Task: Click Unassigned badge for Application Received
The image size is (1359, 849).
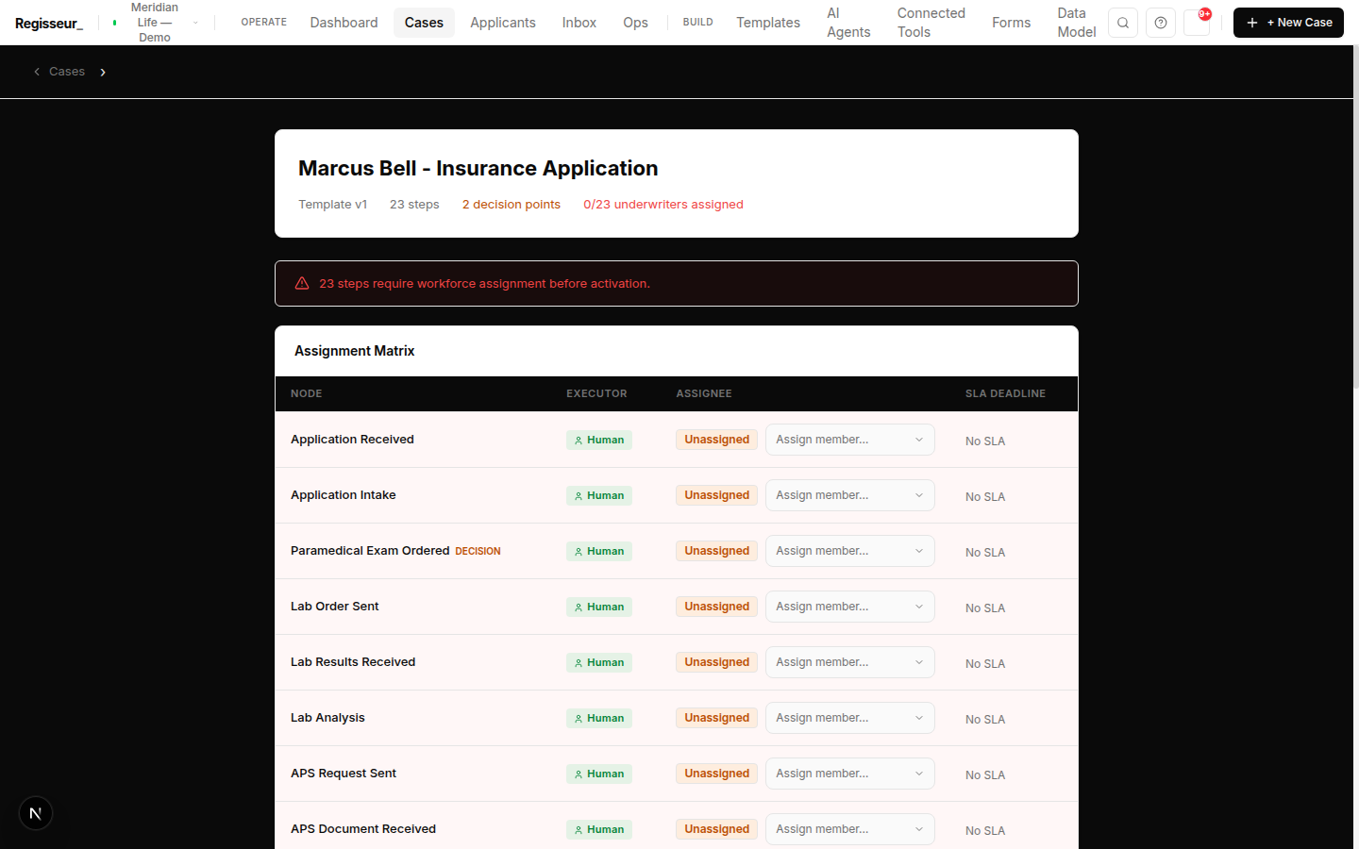Action: pos(717,440)
